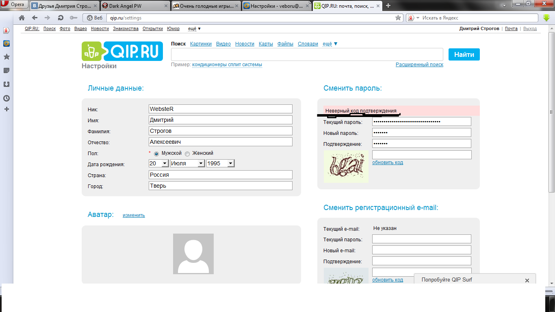This screenshot has height=312, width=555.
Task: Expand ещё dropdown in search categories
Action: 330,44
